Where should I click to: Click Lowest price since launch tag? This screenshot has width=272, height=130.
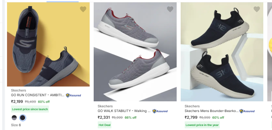(x=30, y=109)
